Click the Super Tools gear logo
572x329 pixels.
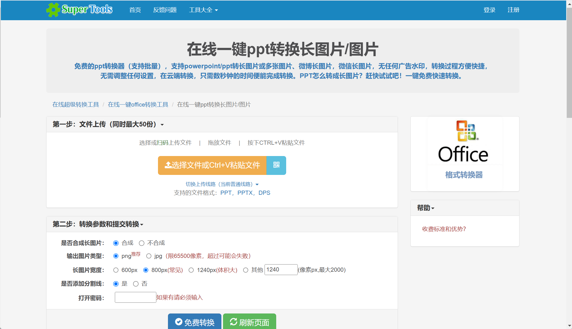click(53, 10)
